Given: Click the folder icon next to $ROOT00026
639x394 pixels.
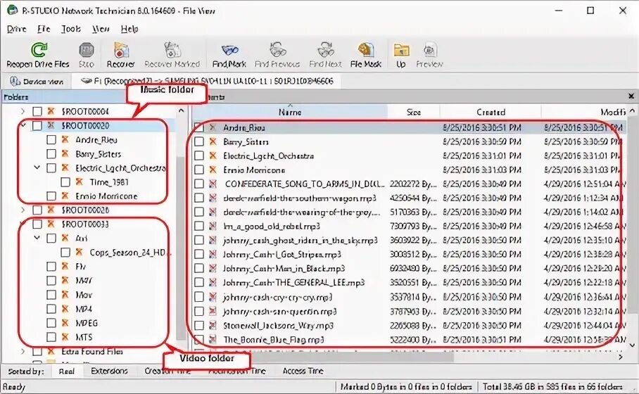Looking at the screenshot, I should (51, 210).
